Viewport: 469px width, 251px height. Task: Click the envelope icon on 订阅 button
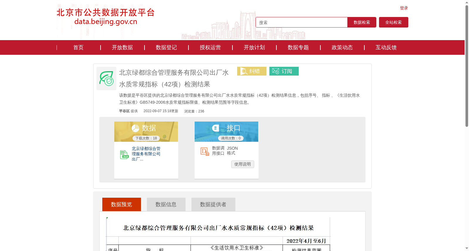(276, 71)
